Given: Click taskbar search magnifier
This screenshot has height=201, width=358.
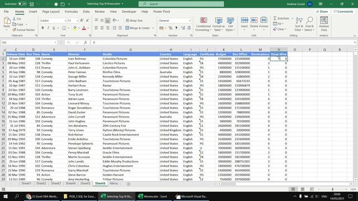Looking at the screenshot, I should (x=17, y=196).
